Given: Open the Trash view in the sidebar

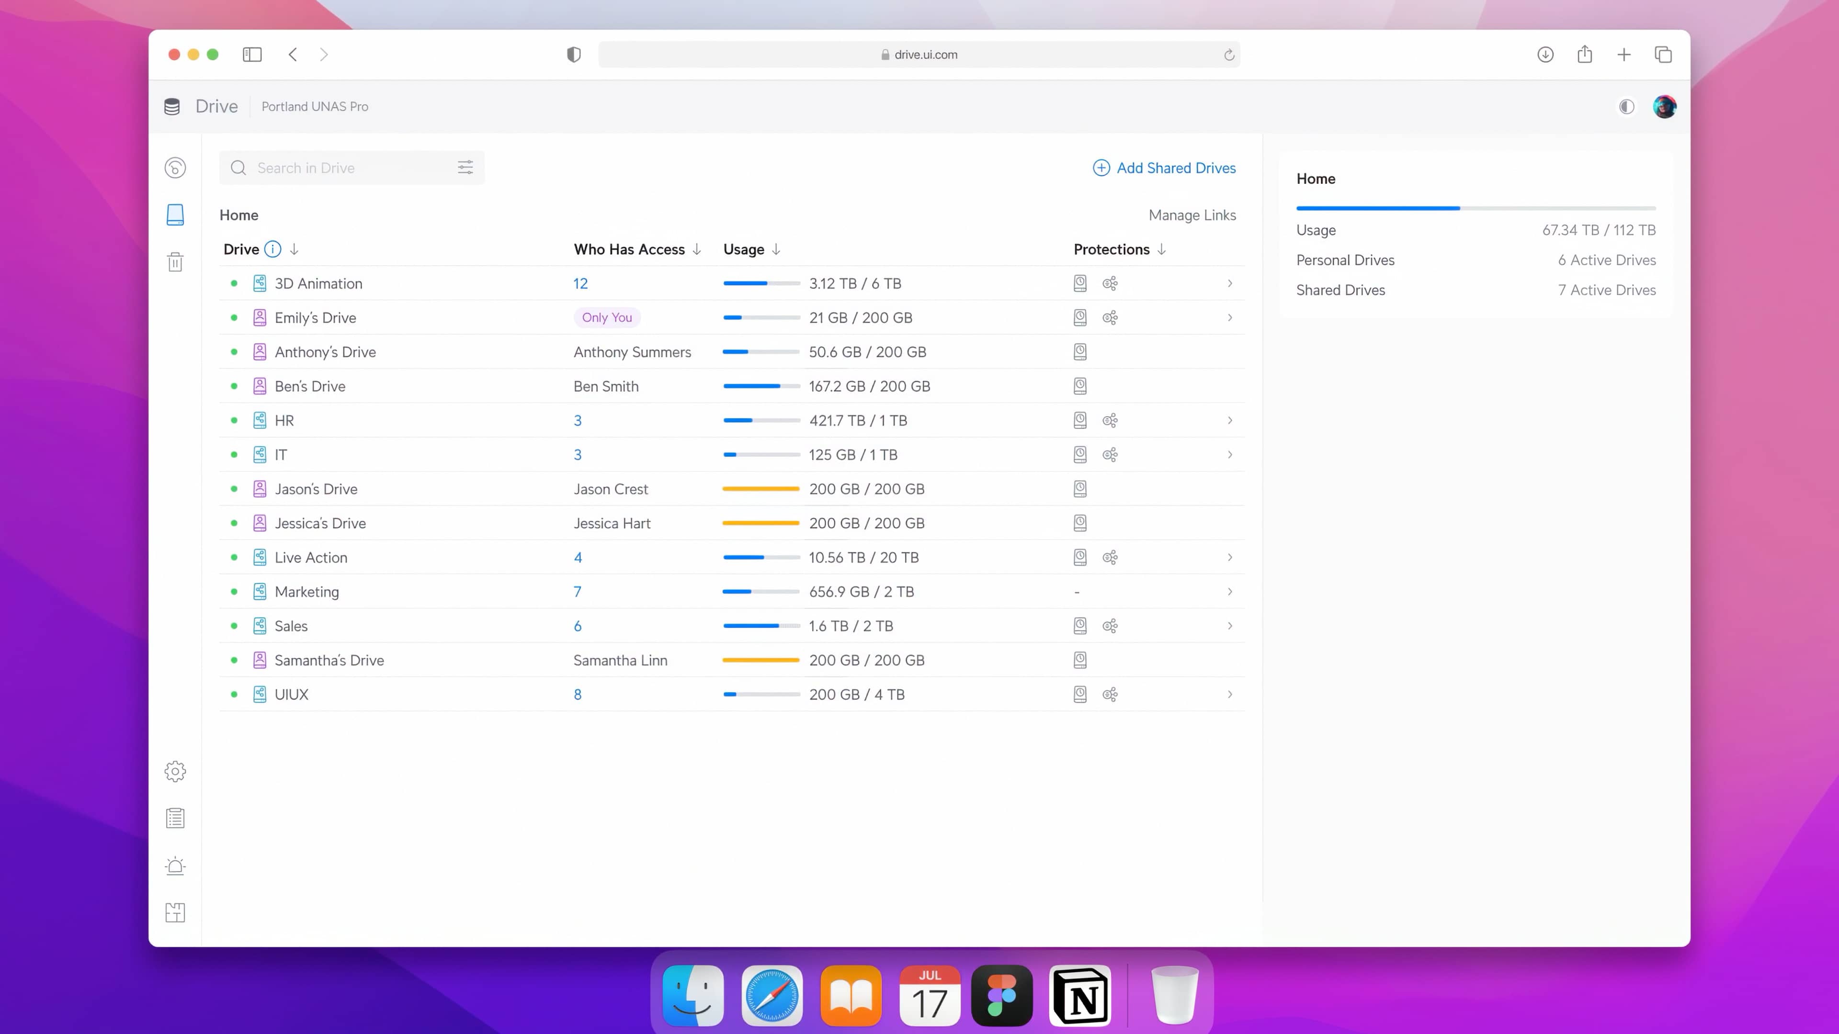Looking at the screenshot, I should click(175, 262).
